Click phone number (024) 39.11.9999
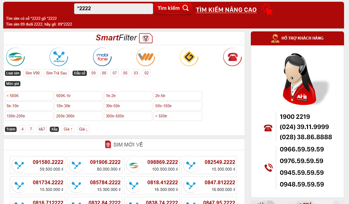 point(304,127)
